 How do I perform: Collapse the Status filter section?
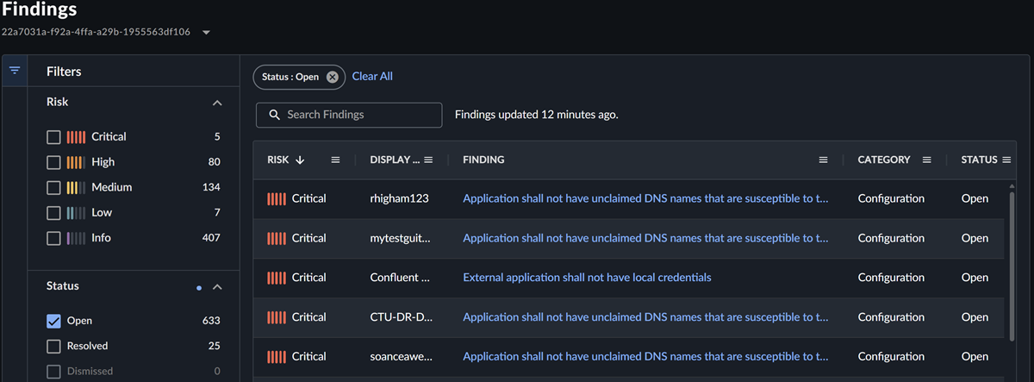click(217, 287)
